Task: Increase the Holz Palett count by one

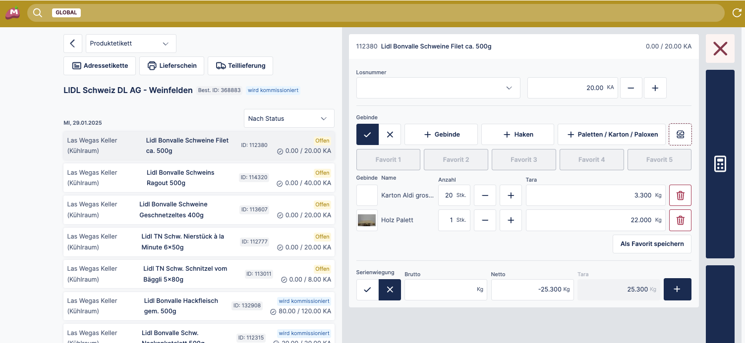Action: pyautogui.click(x=511, y=220)
